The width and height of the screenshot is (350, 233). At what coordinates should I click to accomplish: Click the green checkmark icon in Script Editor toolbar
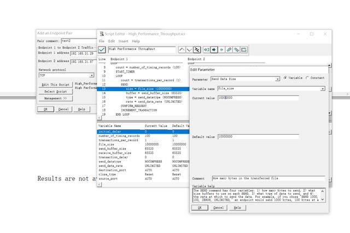102,50
